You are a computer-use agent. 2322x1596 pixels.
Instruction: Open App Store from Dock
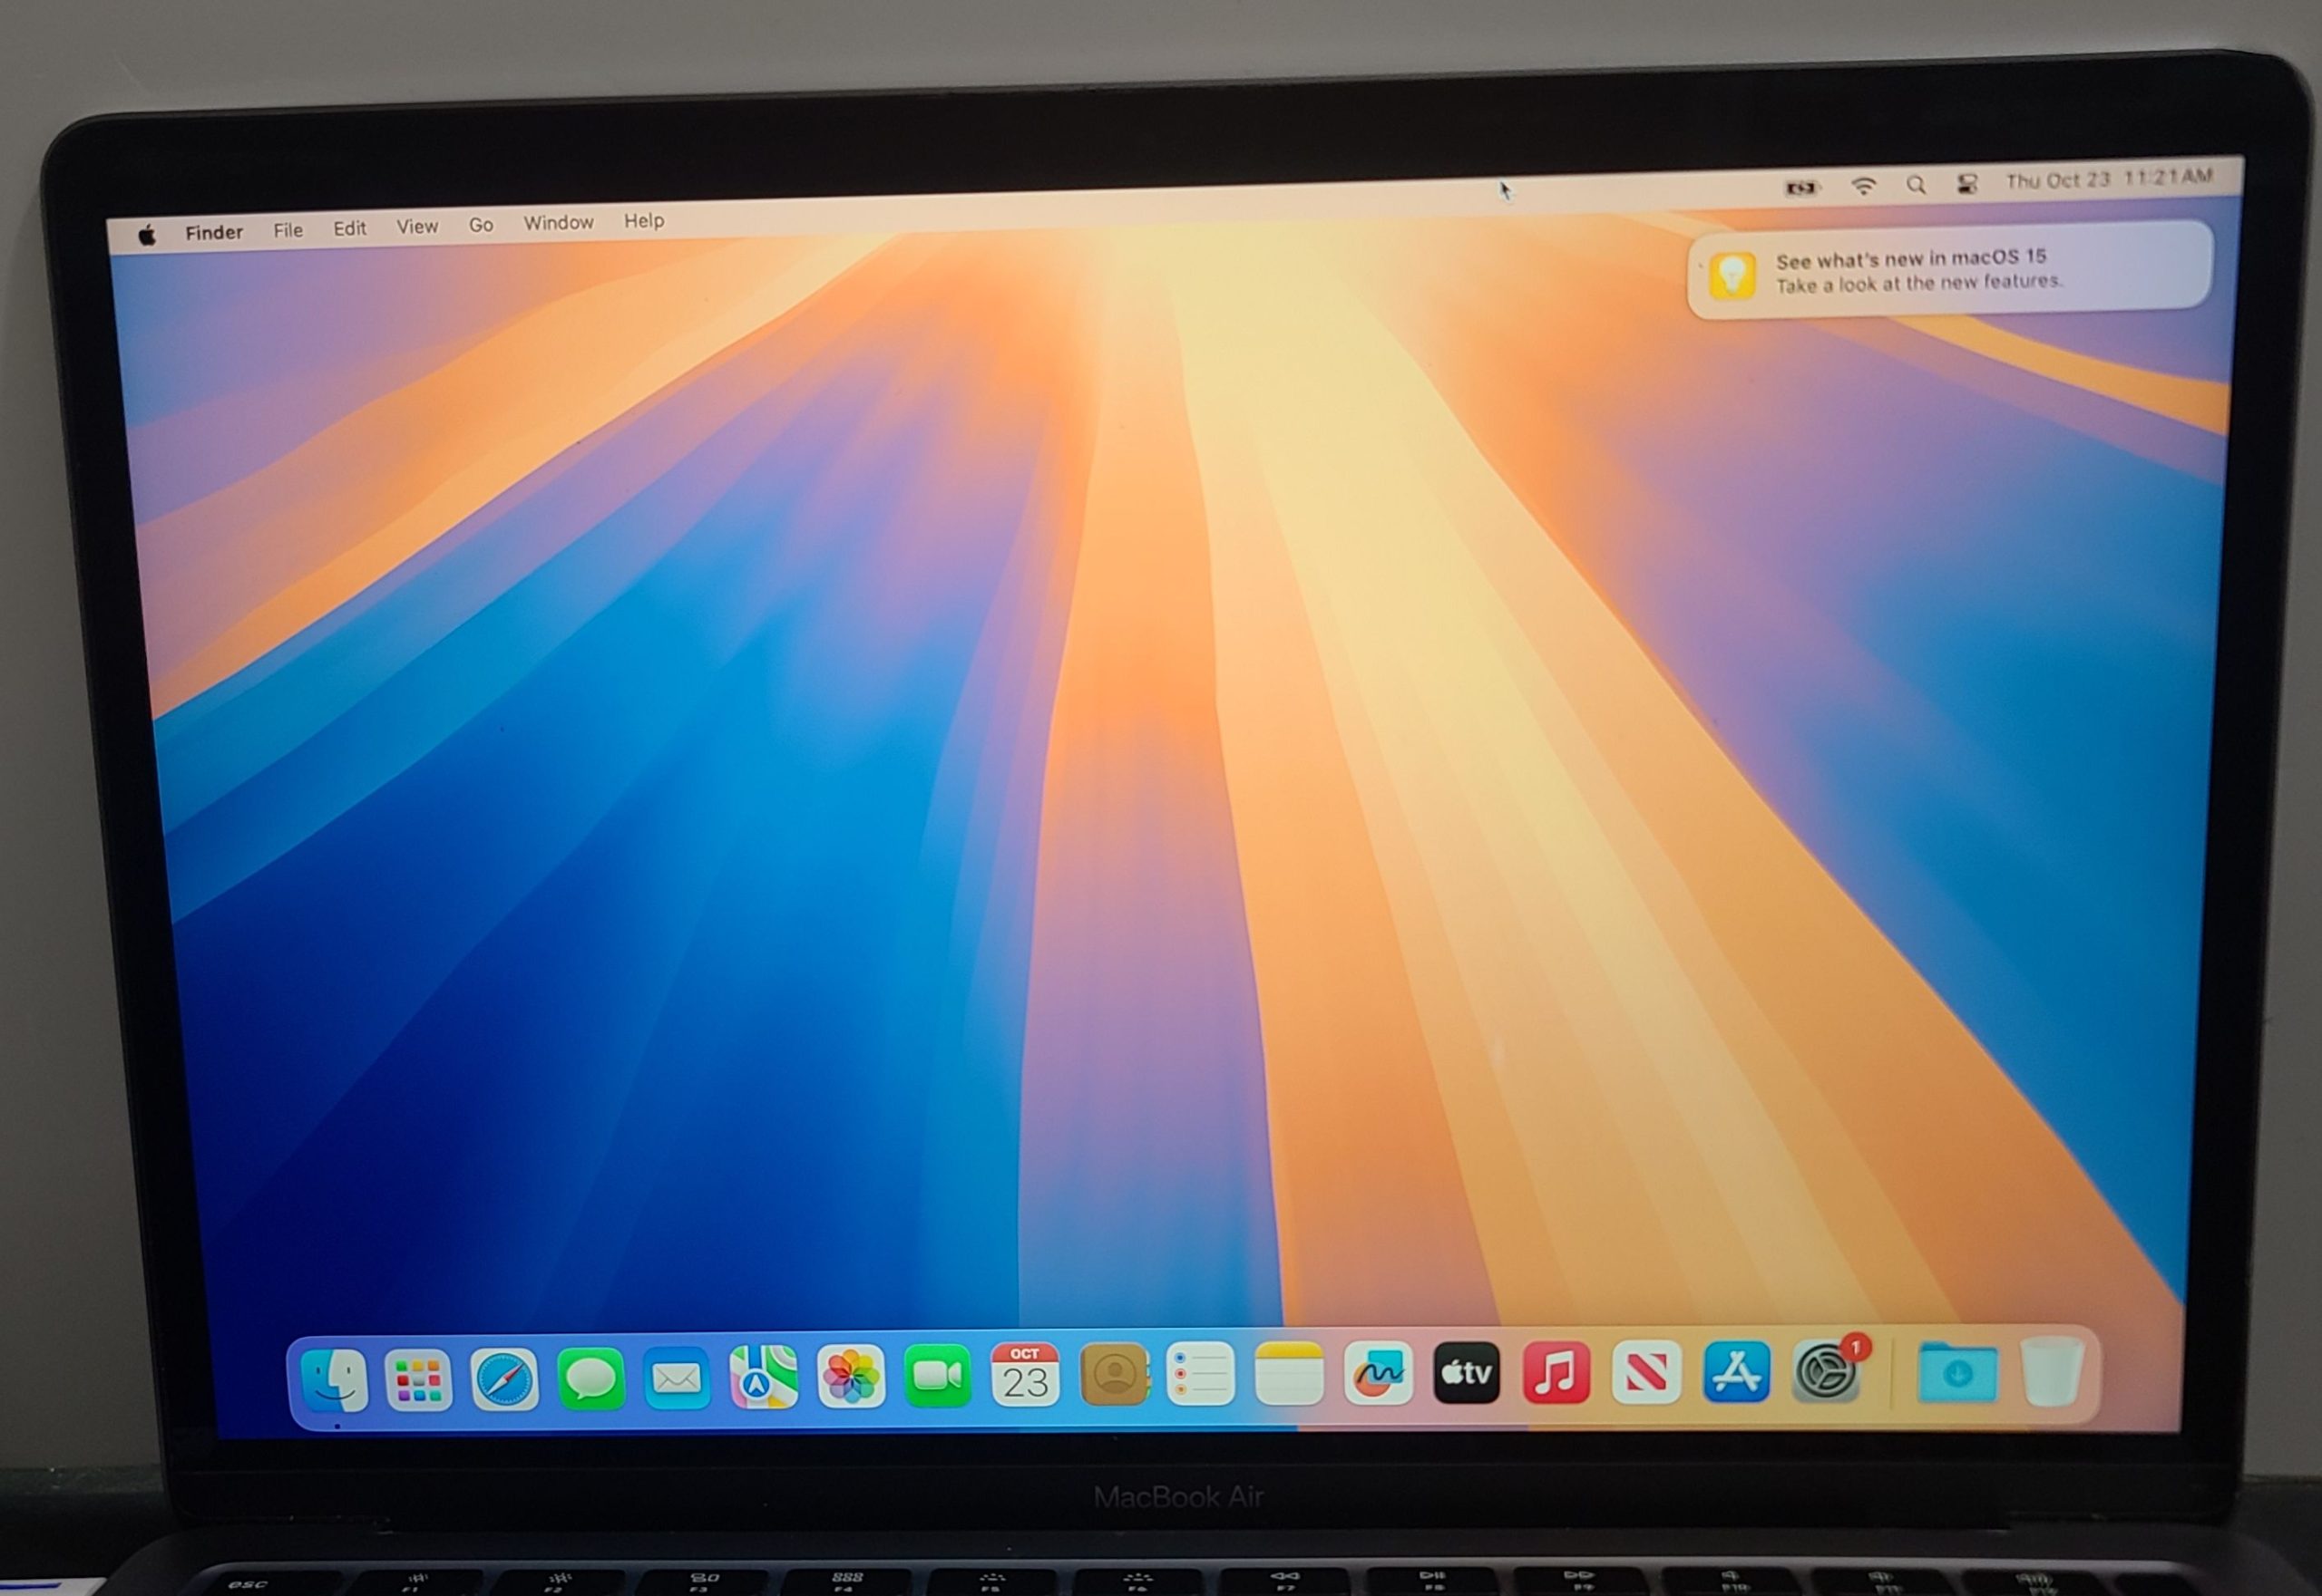click(1736, 1372)
